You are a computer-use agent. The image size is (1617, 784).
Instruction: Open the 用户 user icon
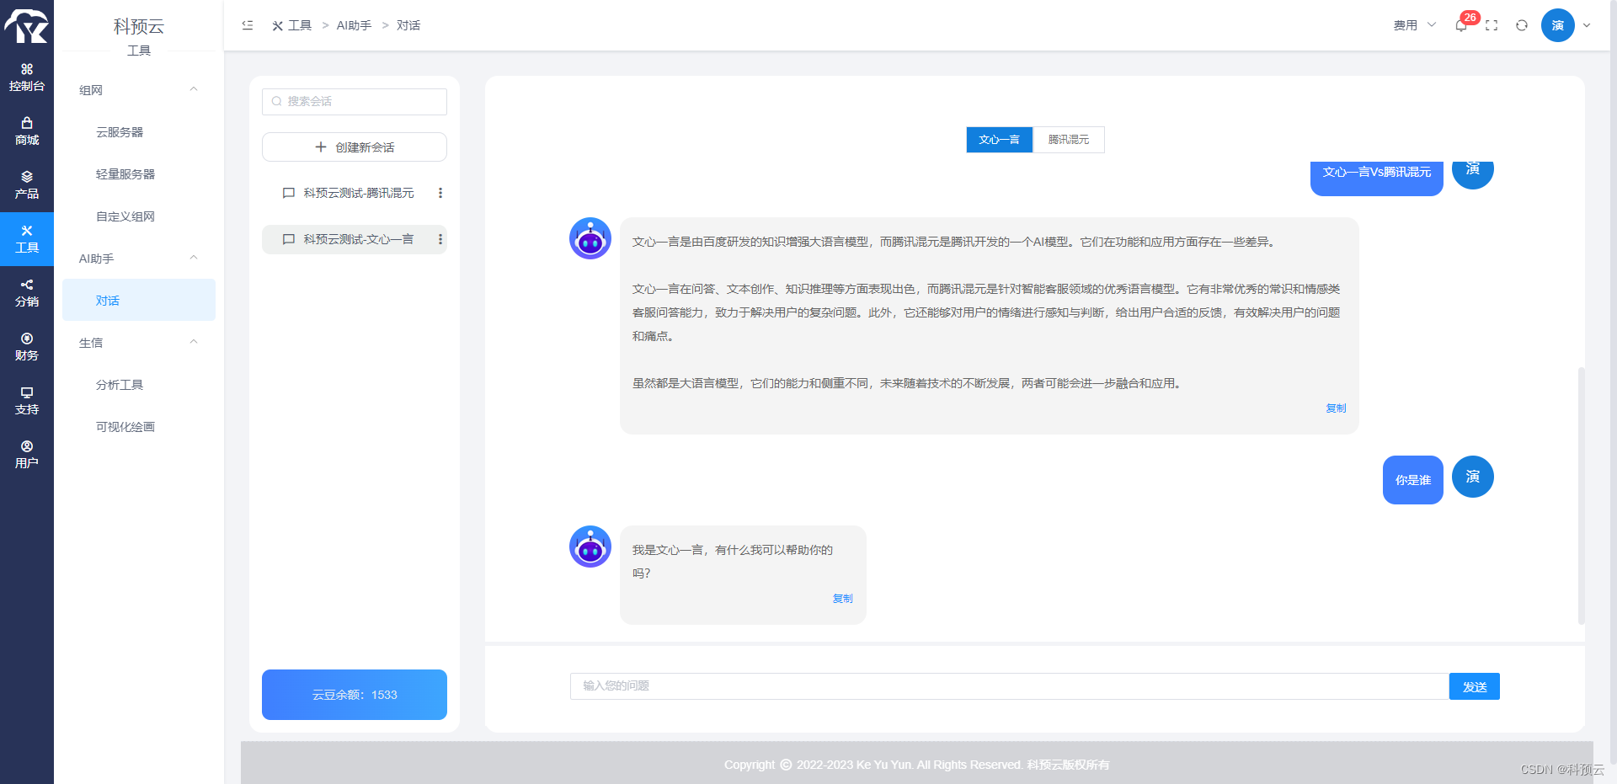[x=27, y=455]
